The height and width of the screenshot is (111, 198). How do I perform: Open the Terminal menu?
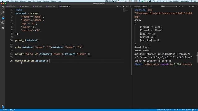pyautogui.click(x=46, y=1)
